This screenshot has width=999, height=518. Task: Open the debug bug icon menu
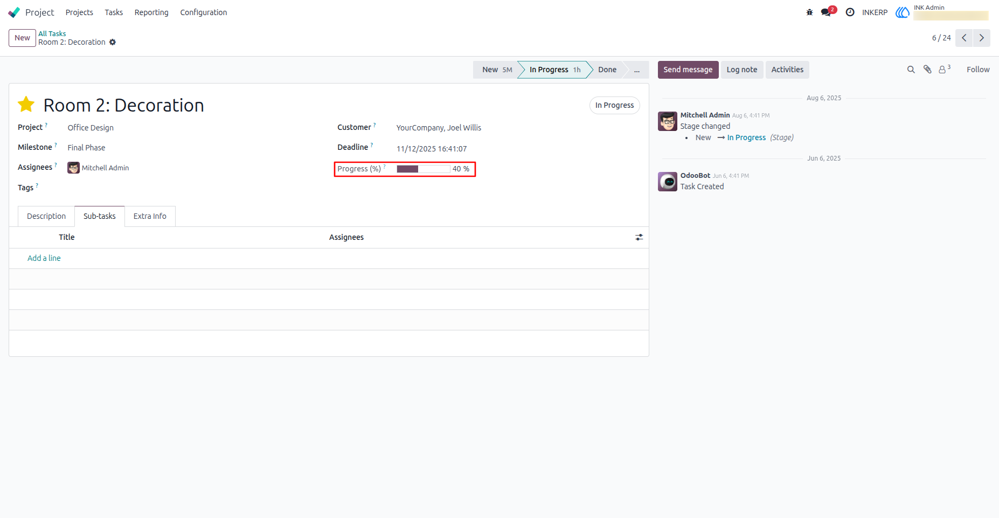point(809,12)
